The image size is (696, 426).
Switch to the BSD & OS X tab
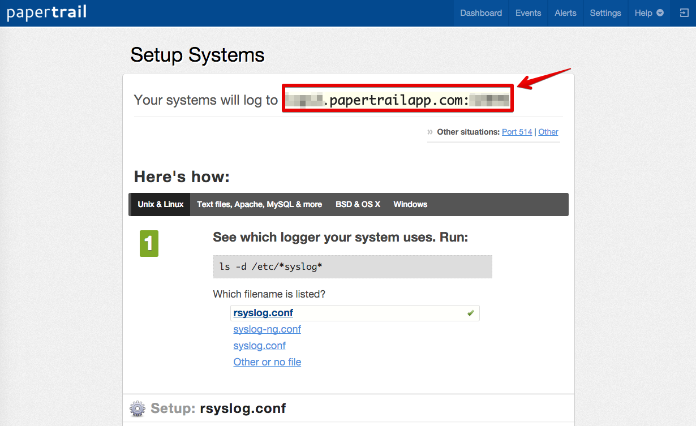[x=358, y=204]
